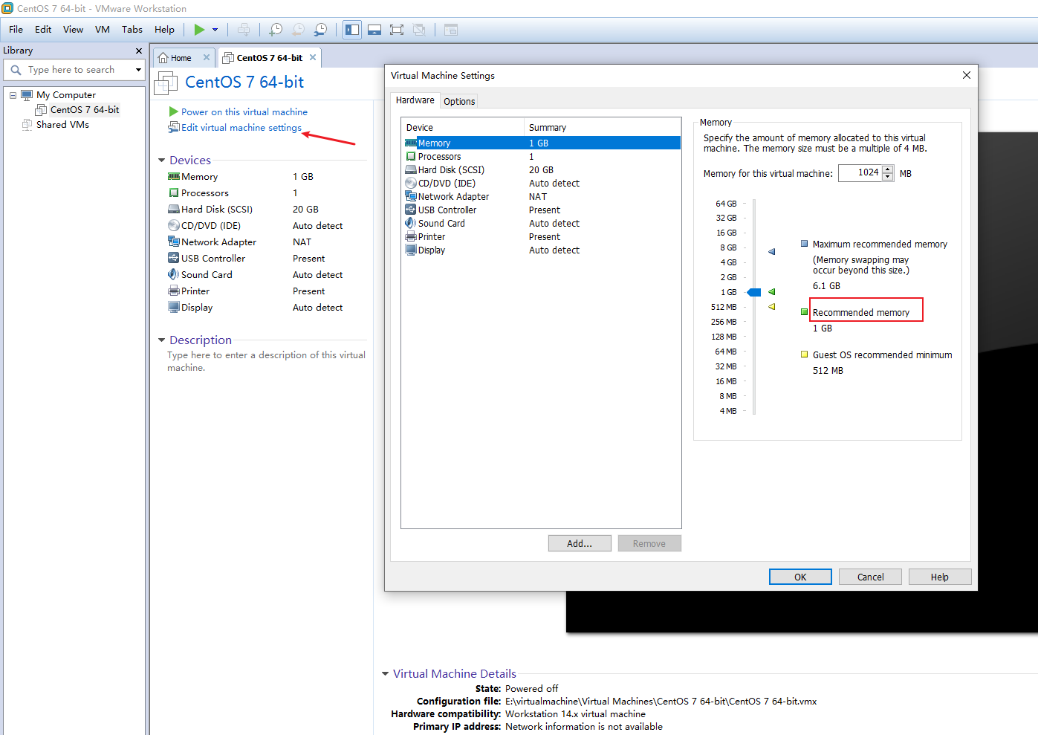Open the Tabs menu
Viewport: 1038px width, 735px height.
coord(132,30)
